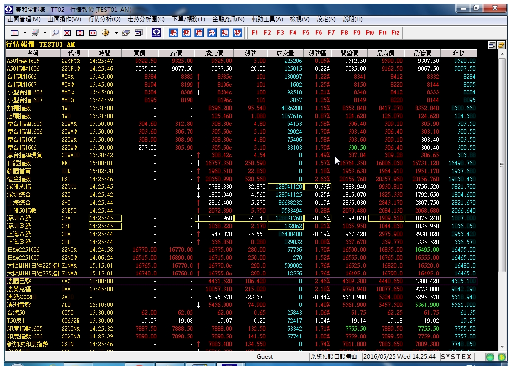Click the 股 stocks icon
The image size is (512, 366).
tap(173, 32)
